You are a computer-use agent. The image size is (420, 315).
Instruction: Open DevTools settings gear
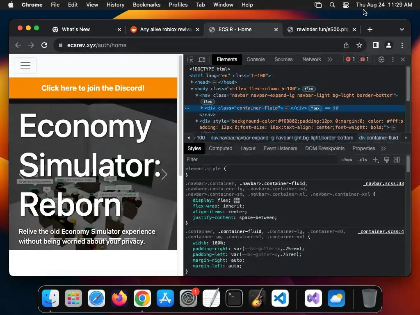click(x=381, y=59)
